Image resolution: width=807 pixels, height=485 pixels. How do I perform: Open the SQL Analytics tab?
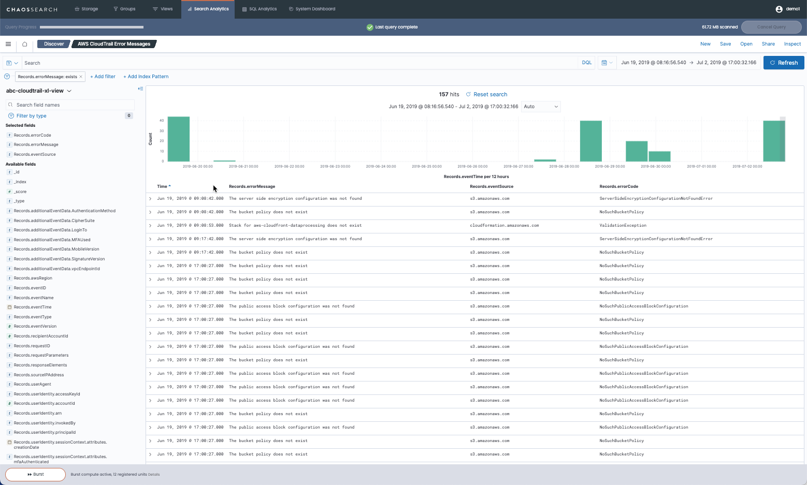tap(260, 9)
